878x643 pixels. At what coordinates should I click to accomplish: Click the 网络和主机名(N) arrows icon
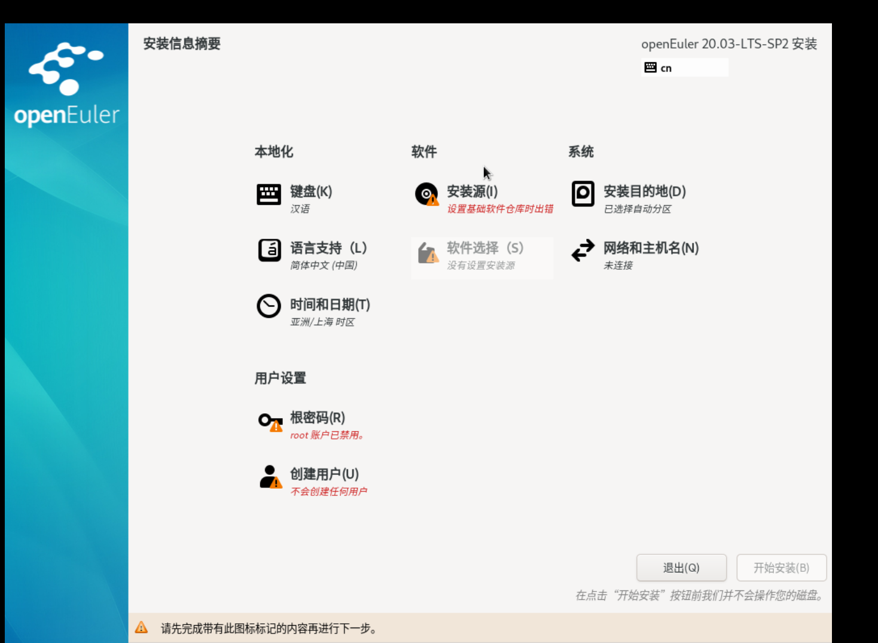[x=583, y=250]
